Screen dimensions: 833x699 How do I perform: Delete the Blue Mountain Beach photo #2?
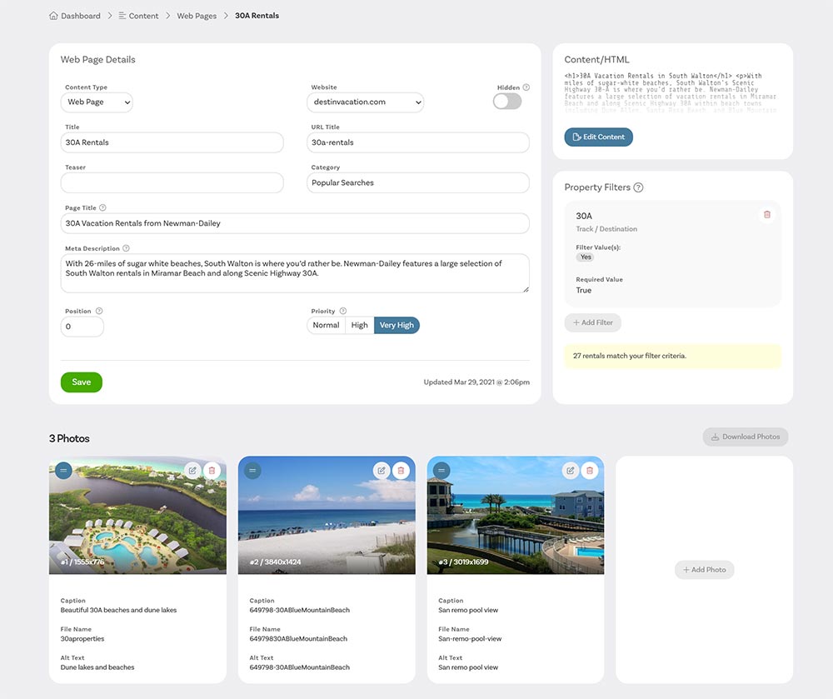pyautogui.click(x=401, y=471)
